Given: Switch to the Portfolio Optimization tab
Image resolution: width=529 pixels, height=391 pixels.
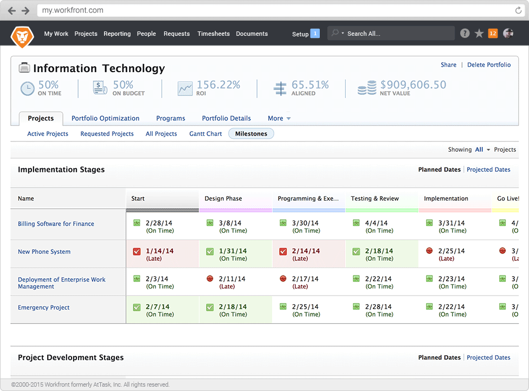Looking at the screenshot, I should pyautogui.click(x=105, y=118).
